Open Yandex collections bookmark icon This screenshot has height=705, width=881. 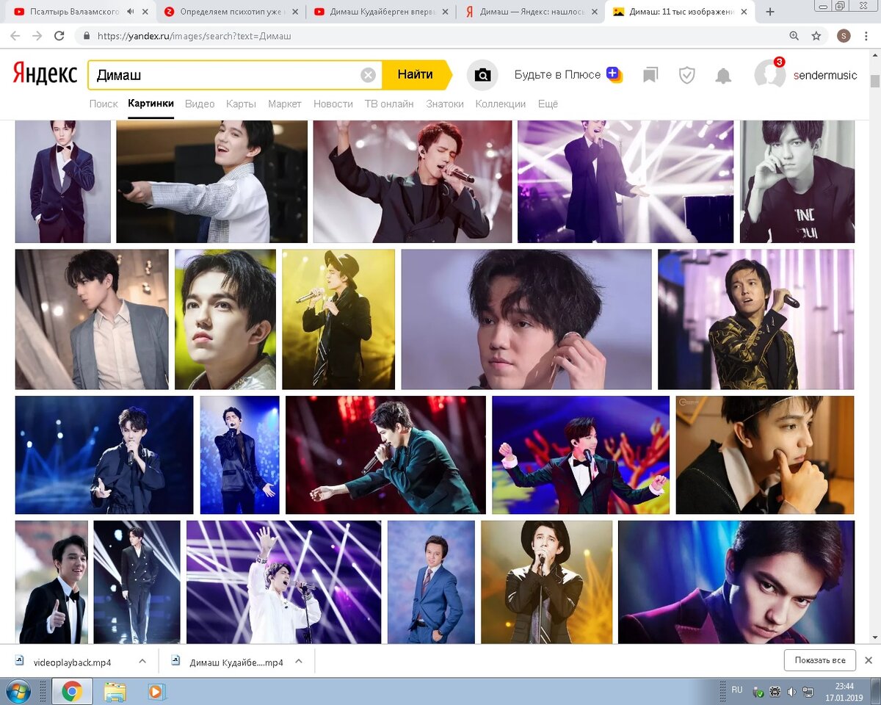pyautogui.click(x=650, y=75)
